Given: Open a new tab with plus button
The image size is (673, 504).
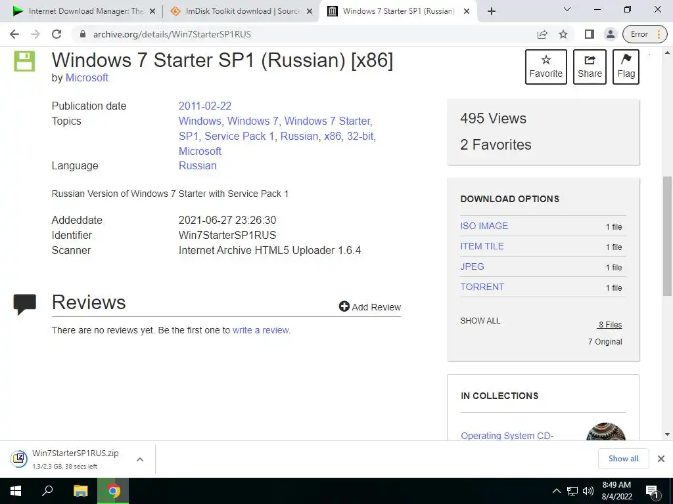Looking at the screenshot, I should click(492, 11).
